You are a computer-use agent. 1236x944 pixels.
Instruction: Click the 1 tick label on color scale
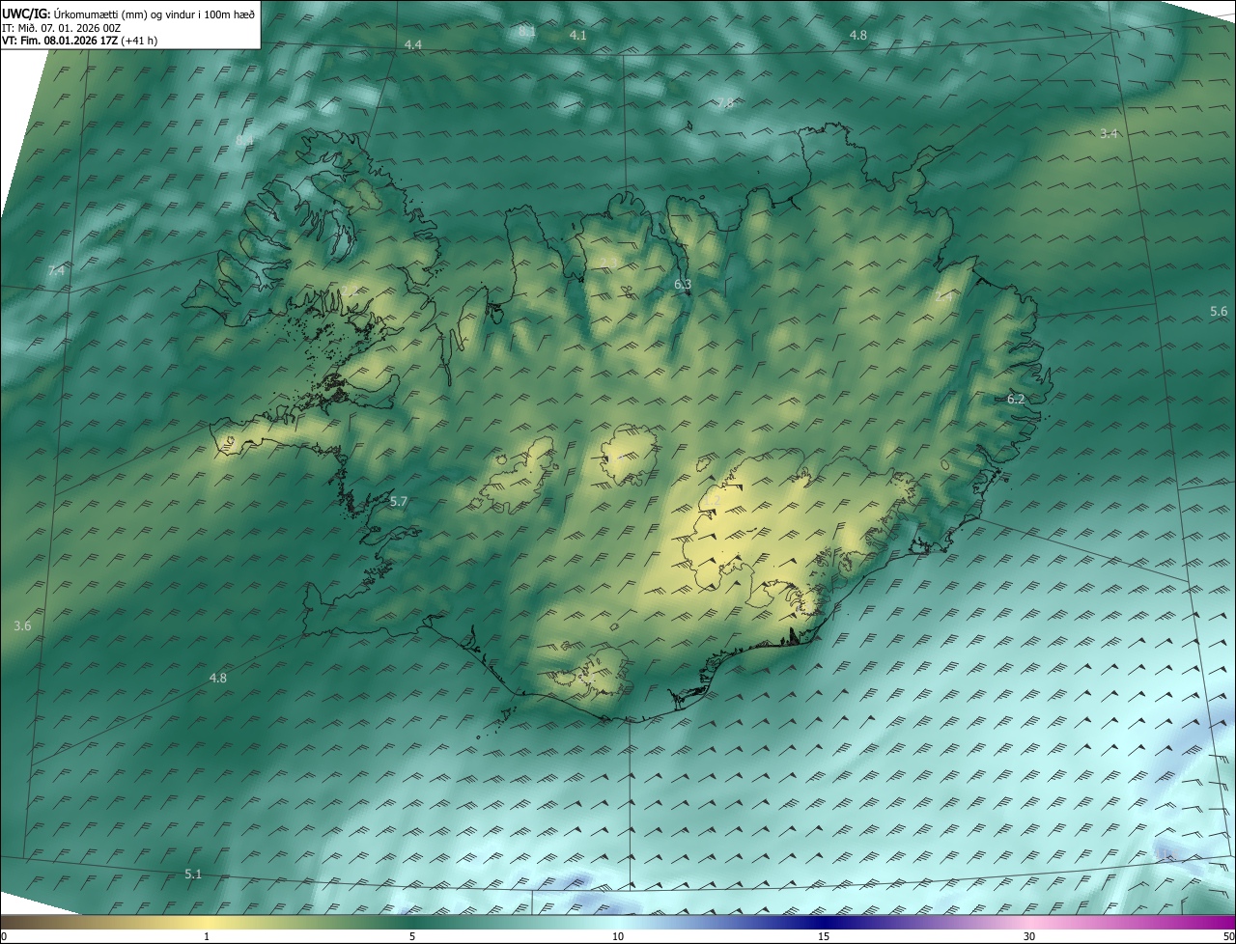(207, 936)
